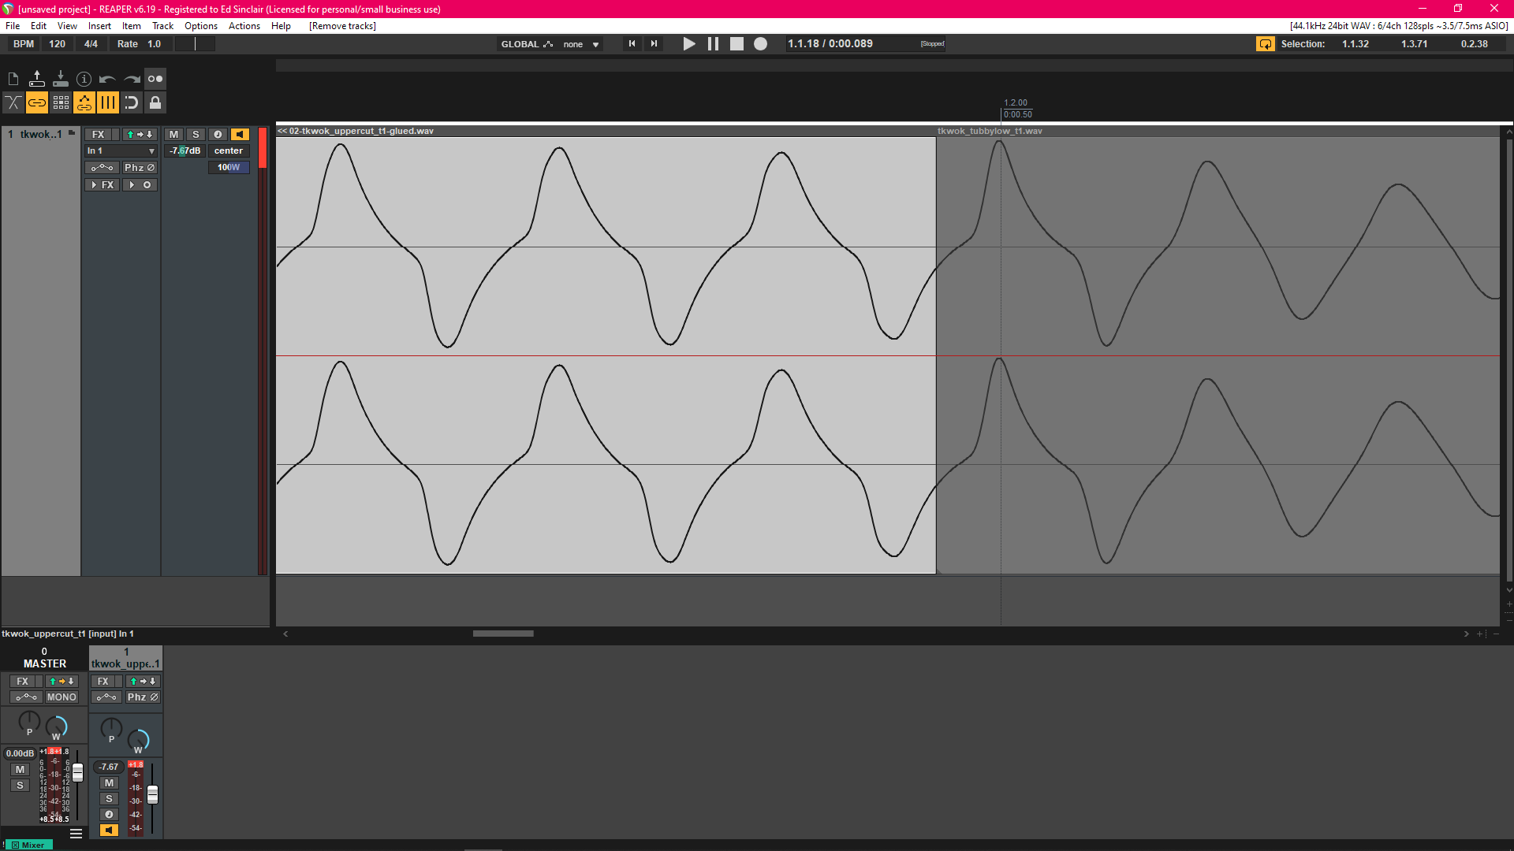
Task: Solo track 1 in track panel
Action: pyautogui.click(x=196, y=135)
